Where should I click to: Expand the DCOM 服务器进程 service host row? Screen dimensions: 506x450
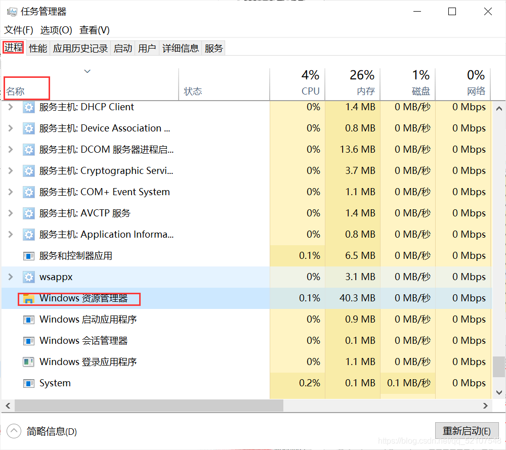10,150
